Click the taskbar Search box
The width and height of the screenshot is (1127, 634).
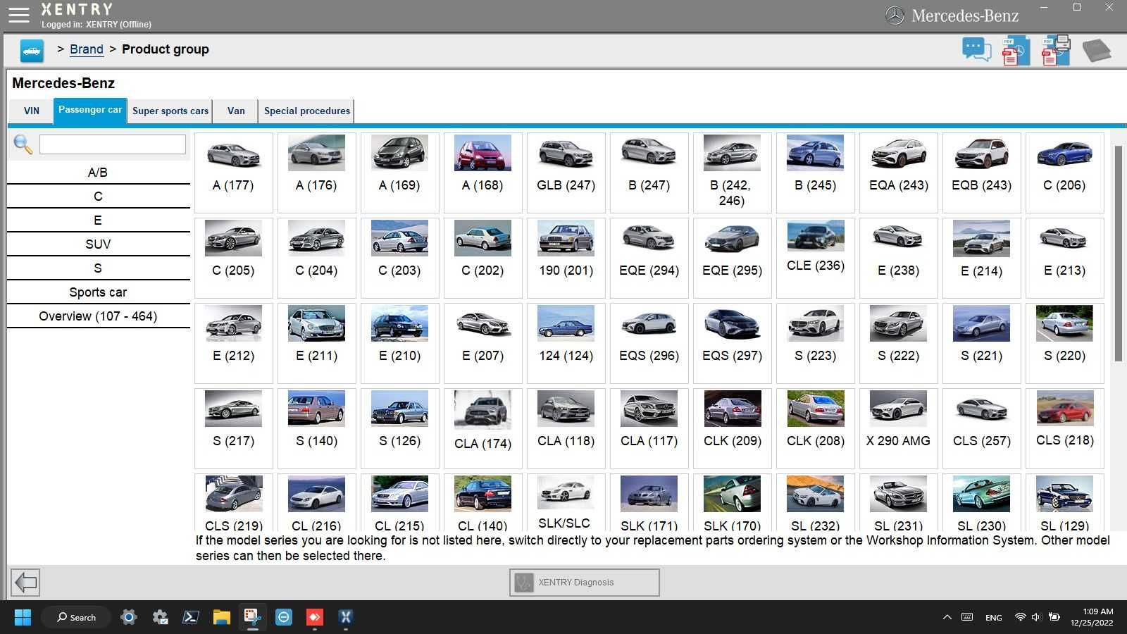coord(76,617)
